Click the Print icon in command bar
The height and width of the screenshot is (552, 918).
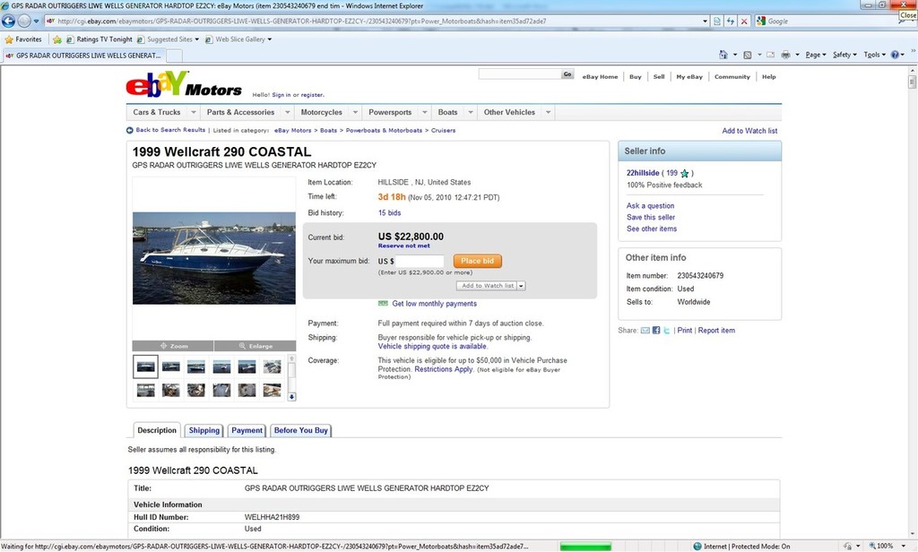785,55
